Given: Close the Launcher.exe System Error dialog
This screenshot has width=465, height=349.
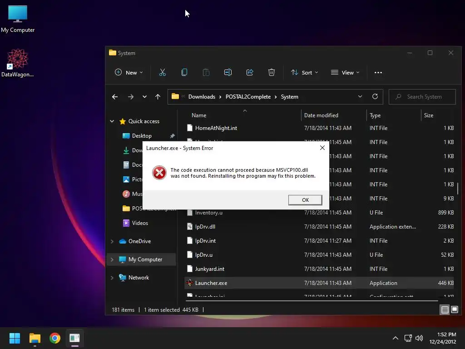Looking at the screenshot, I should click(322, 148).
